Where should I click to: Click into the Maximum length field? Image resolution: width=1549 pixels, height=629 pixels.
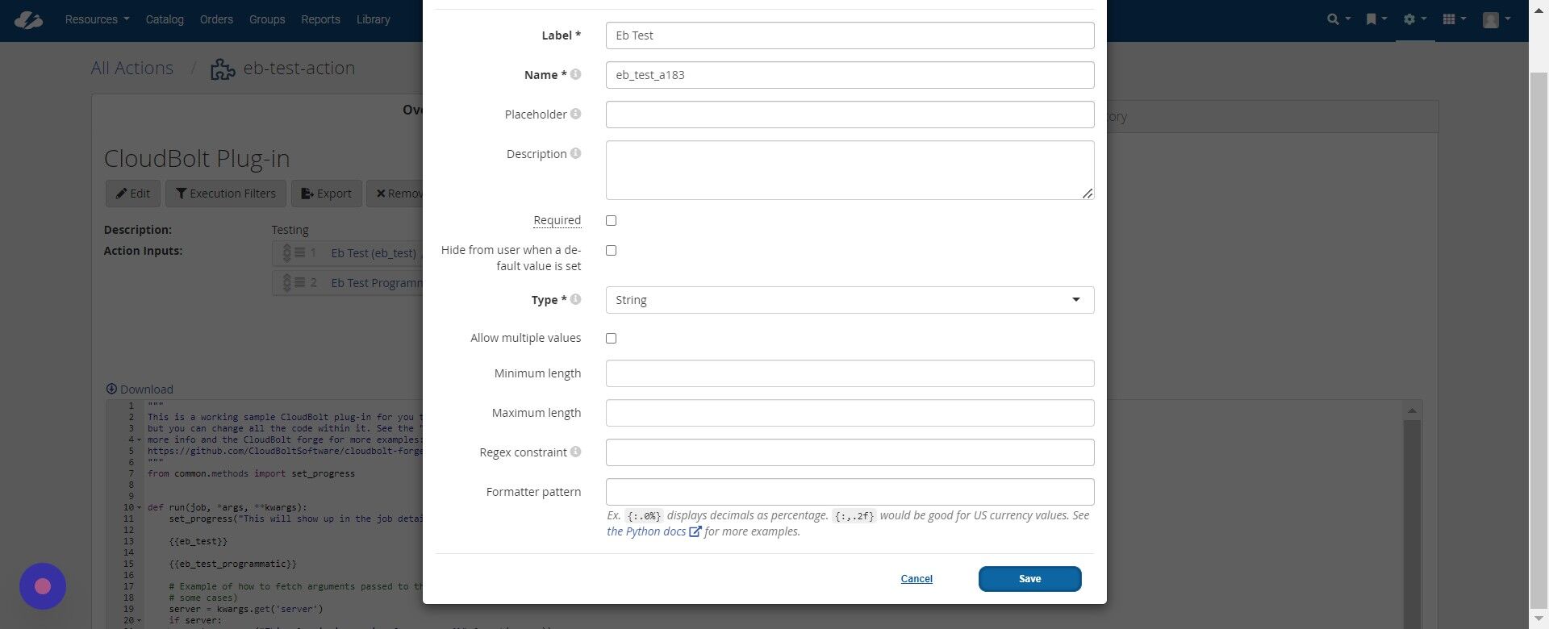click(850, 413)
